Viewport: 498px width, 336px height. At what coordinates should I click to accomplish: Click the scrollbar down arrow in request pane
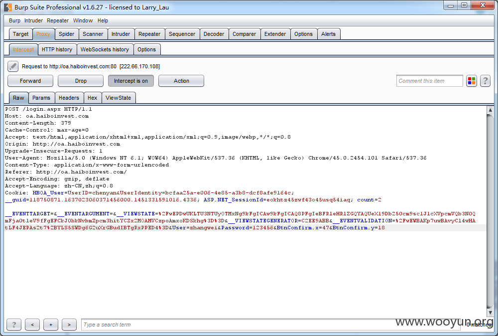490,313
